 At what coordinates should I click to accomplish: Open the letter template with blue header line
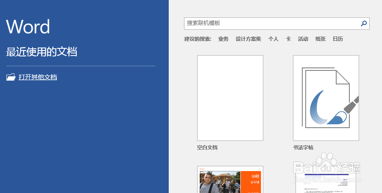point(326,179)
